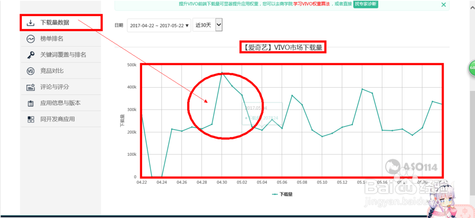Click the 100k y-axis label

pyautogui.click(x=133, y=155)
